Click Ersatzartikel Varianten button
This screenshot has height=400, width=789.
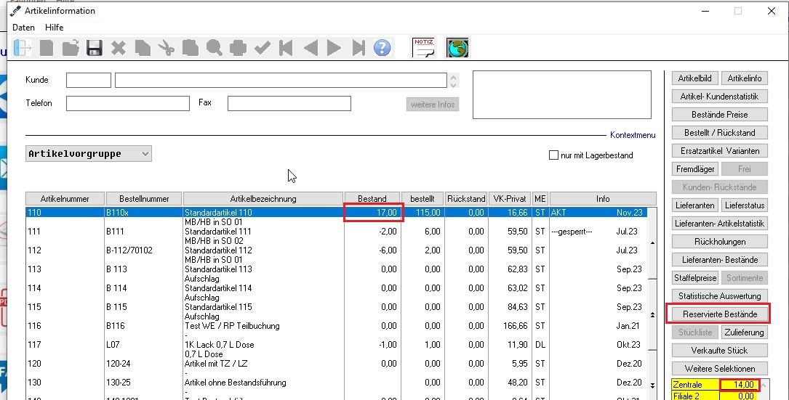click(720, 151)
